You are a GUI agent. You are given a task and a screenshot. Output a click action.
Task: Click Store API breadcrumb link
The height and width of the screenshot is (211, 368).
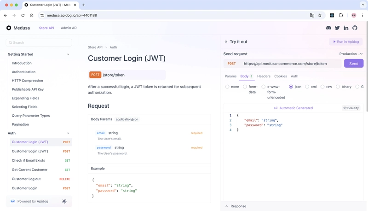(95, 47)
